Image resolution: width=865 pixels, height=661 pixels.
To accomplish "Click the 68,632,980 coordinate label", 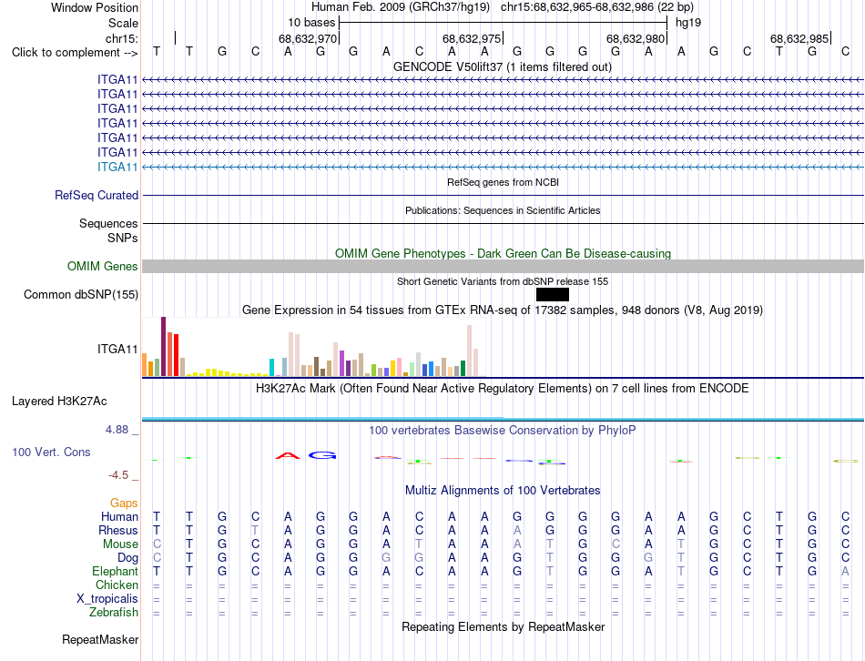I will (x=636, y=38).
